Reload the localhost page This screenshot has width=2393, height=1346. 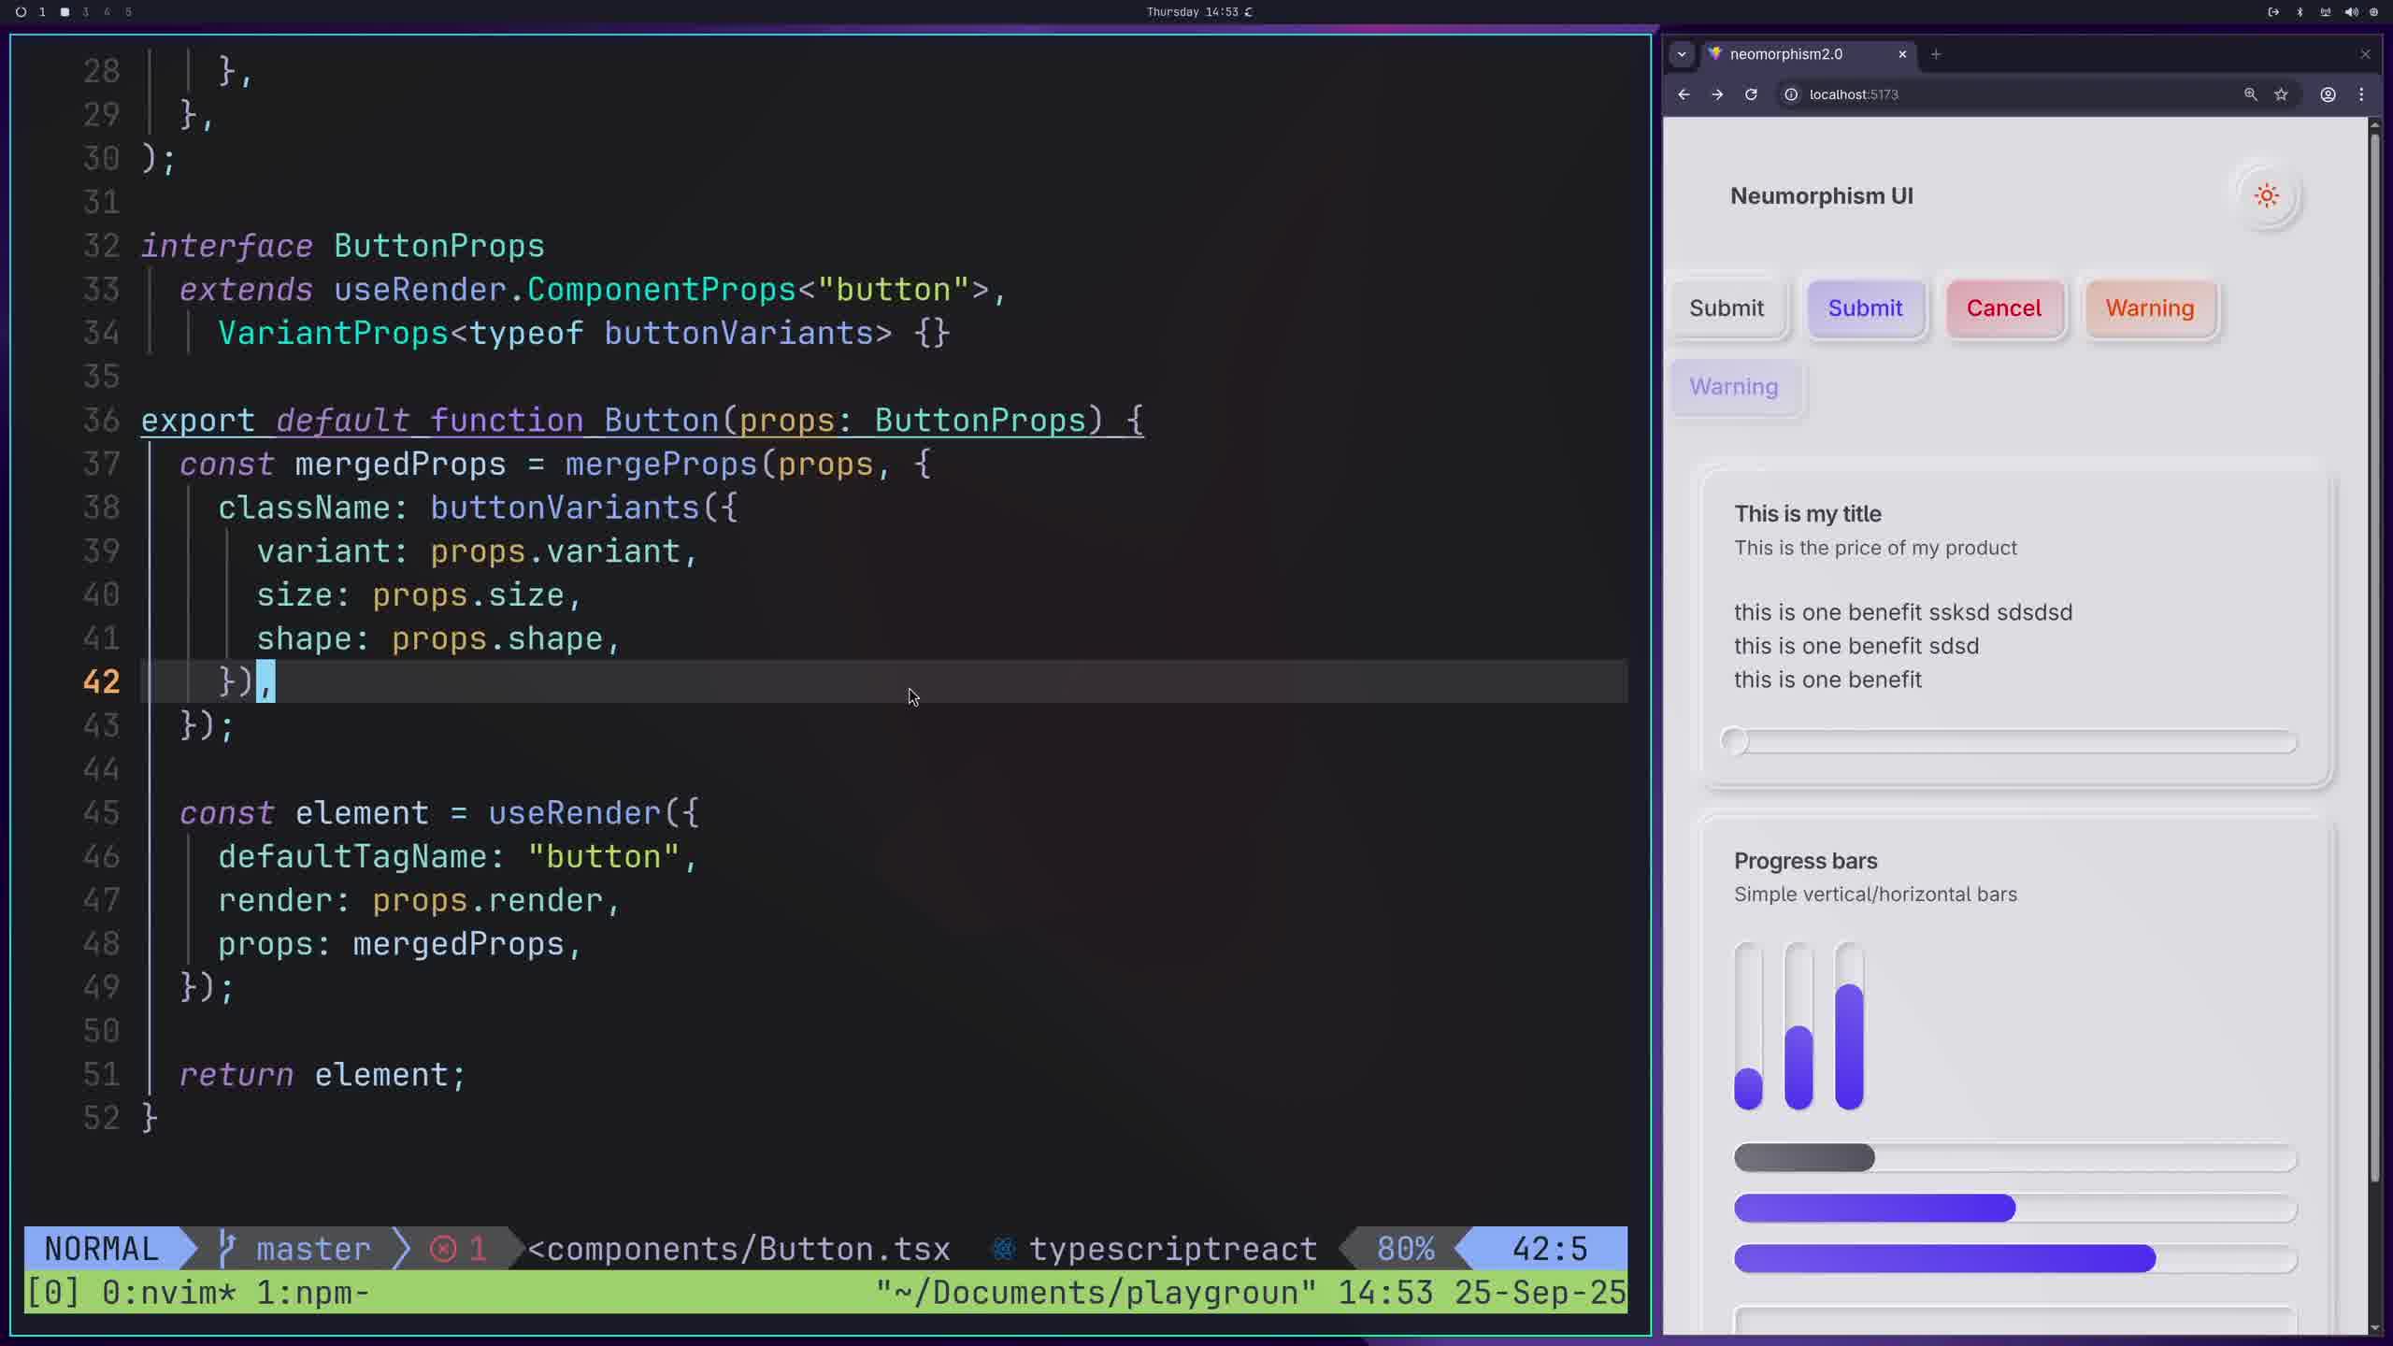pos(1751,94)
